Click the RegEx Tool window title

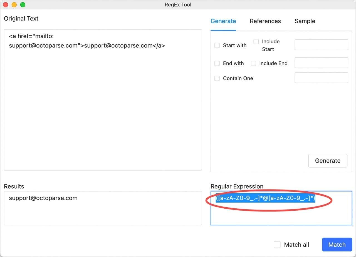click(178, 5)
